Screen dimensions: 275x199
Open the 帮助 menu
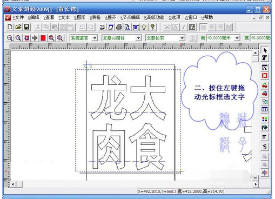(207, 17)
